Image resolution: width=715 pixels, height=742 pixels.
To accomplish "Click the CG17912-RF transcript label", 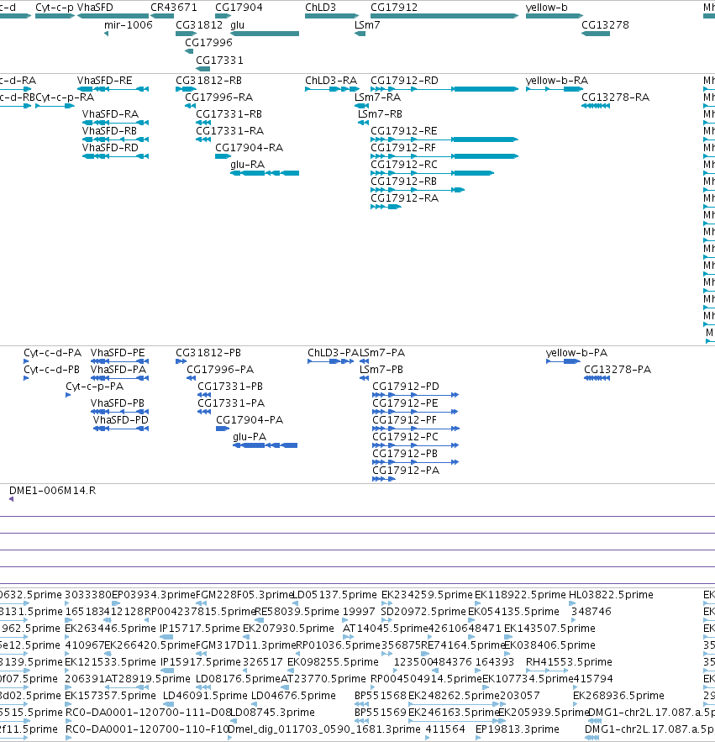I will [x=403, y=148].
